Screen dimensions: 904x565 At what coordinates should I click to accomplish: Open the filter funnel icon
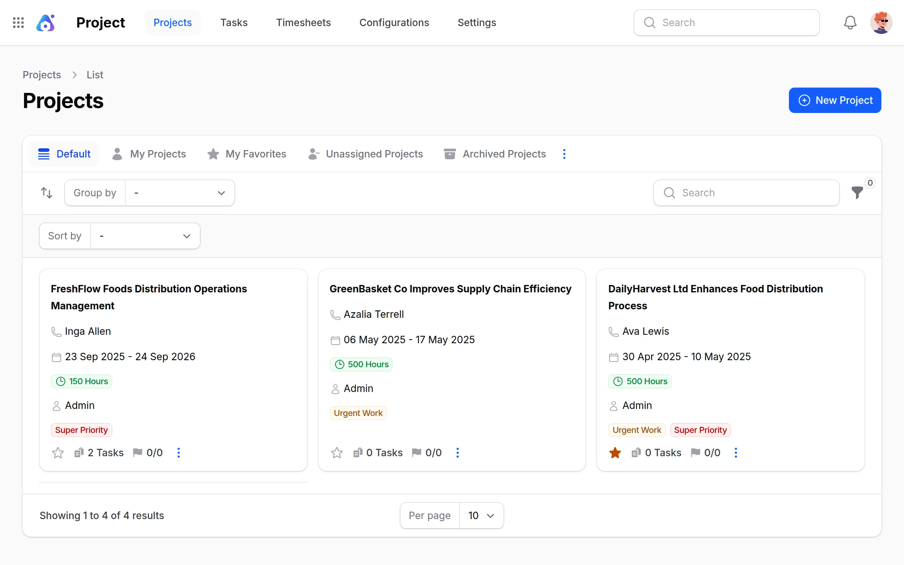coord(857,193)
